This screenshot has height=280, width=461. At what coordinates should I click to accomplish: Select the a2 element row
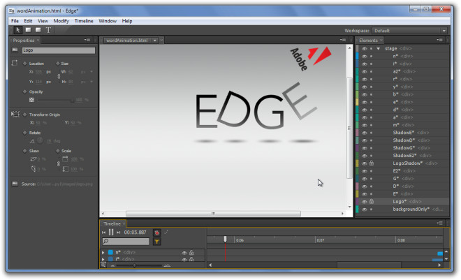(x=402, y=71)
